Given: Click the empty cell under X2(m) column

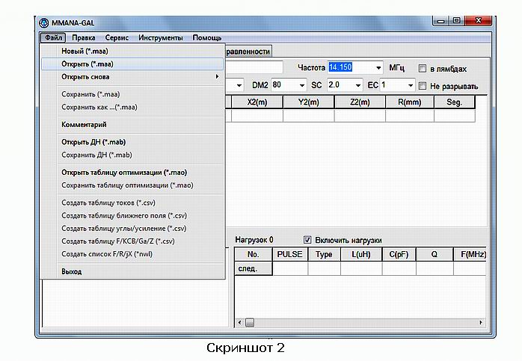Looking at the screenshot, I should (x=257, y=116).
